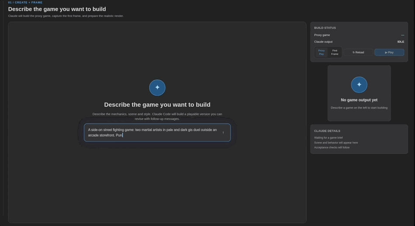415x226 pixels.
Task: Select the Proxy Play tab
Action: click(x=322, y=52)
